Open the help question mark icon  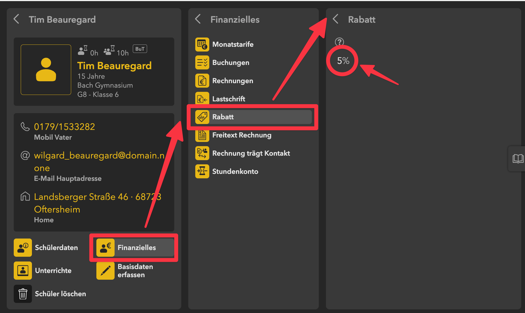coord(339,42)
